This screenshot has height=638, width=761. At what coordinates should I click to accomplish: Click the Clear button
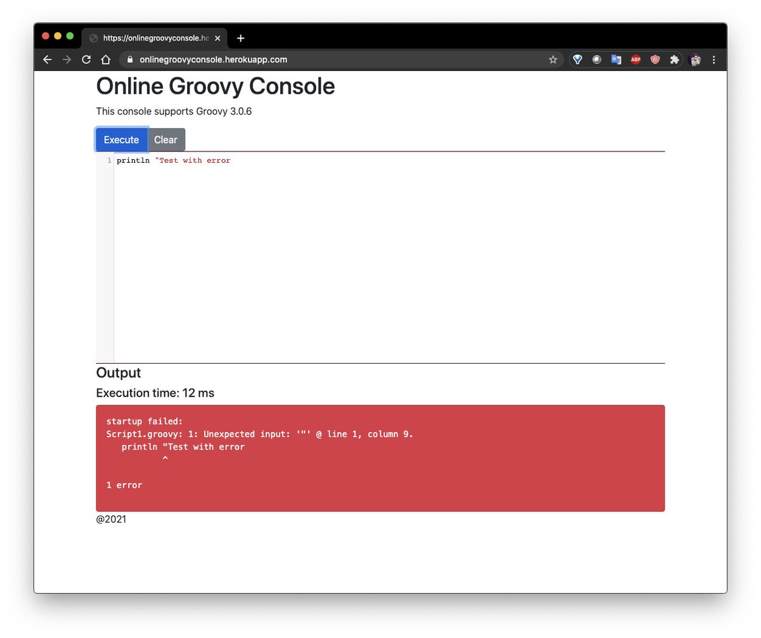pos(166,140)
